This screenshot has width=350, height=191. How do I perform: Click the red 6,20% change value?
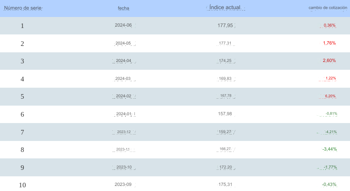pyautogui.click(x=330, y=96)
